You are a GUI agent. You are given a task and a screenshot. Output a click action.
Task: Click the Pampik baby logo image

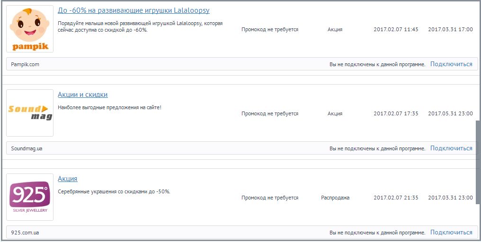[30, 29]
